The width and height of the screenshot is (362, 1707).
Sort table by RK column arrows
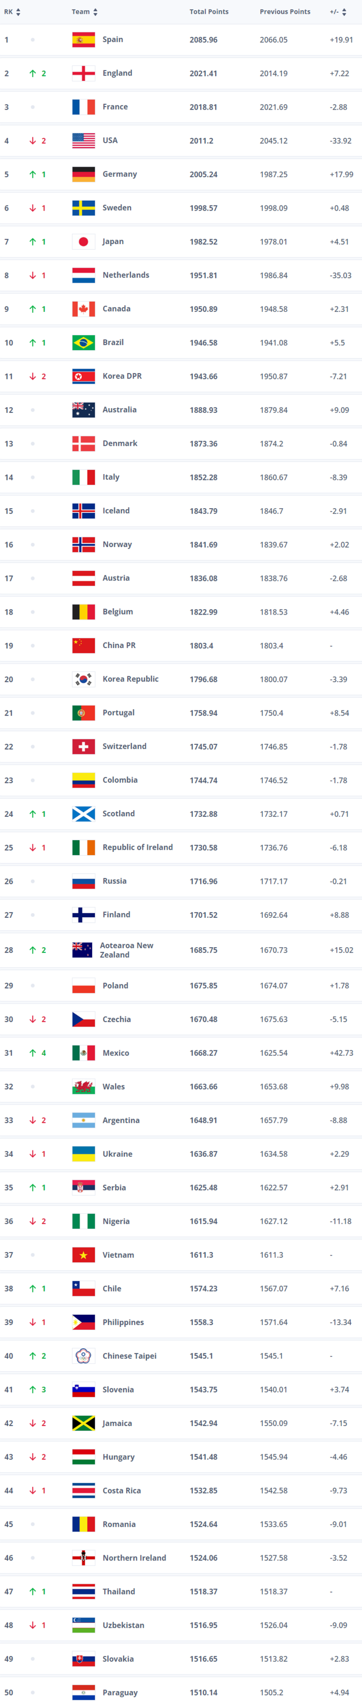(x=18, y=12)
